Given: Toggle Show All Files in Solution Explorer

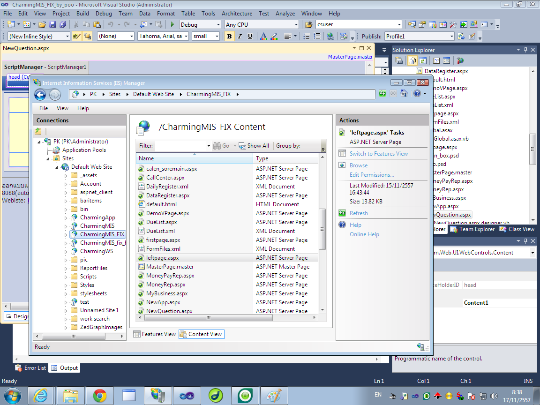Looking at the screenshot, I should pyautogui.click(x=412, y=61).
